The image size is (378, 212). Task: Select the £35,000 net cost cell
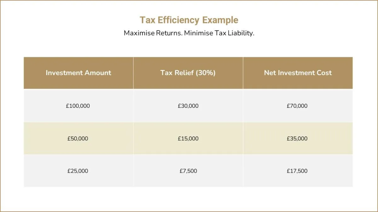298,139
